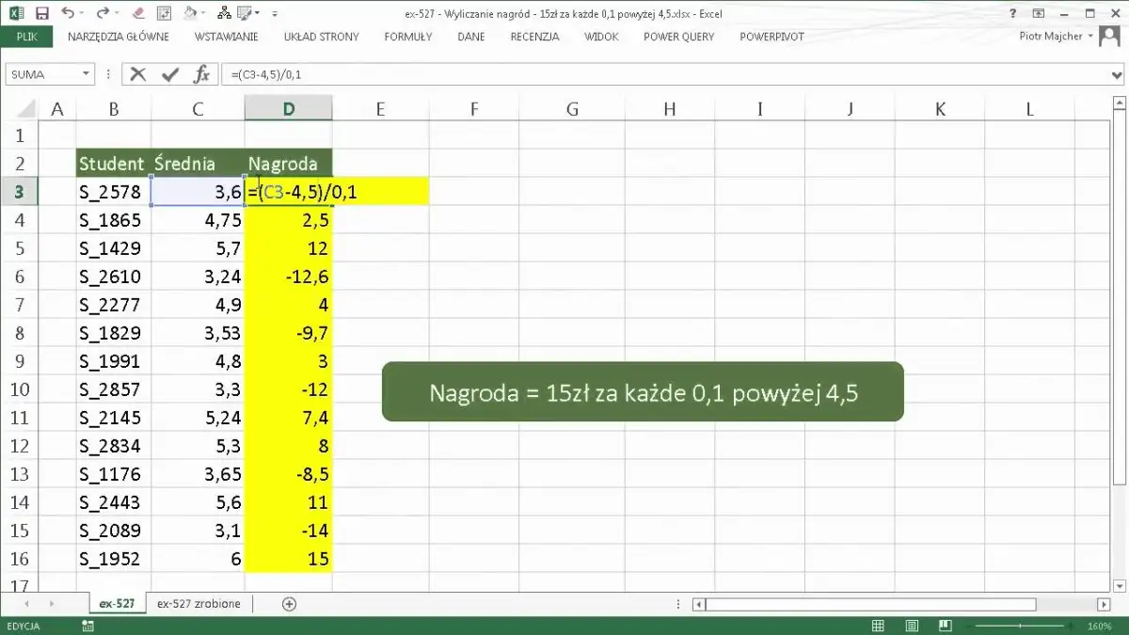Click Zoom Out minus on the zoom control

969,625
